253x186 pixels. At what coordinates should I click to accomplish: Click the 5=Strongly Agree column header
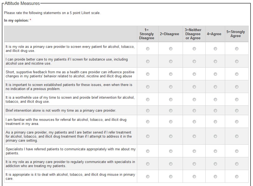click(x=236, y=34)
